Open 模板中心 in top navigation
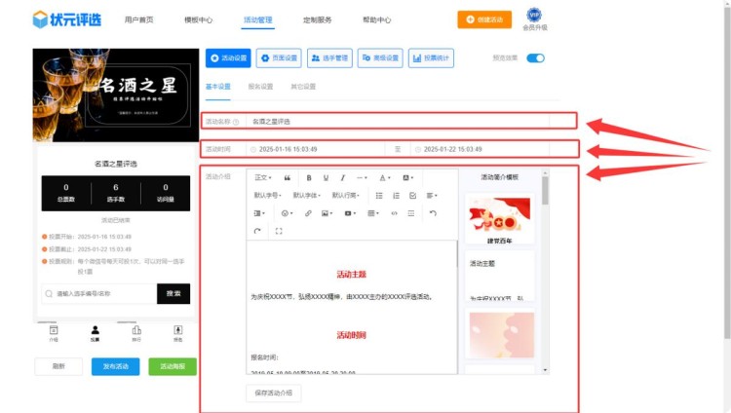This screenshot has width=731, height=413. 198,19
